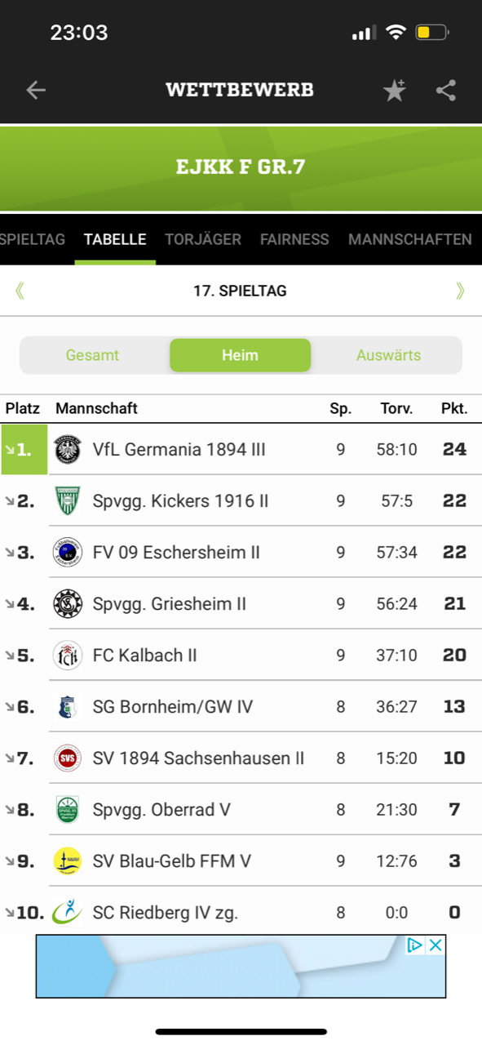The image size is (482, 1045).
Task: Tap the SV 1894 Sachsenhausen II badge
Action: [x=68, y=758]
